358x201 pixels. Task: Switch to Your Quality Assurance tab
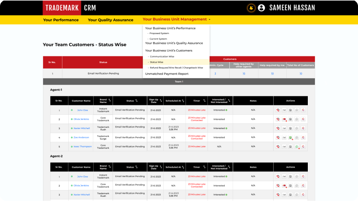pyautogui.click(x=110, y=20)
